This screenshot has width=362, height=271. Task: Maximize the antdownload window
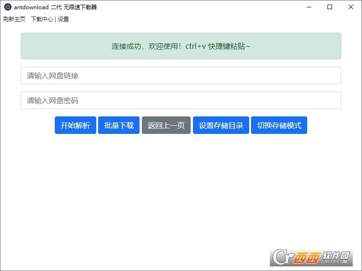click(330, 7)
